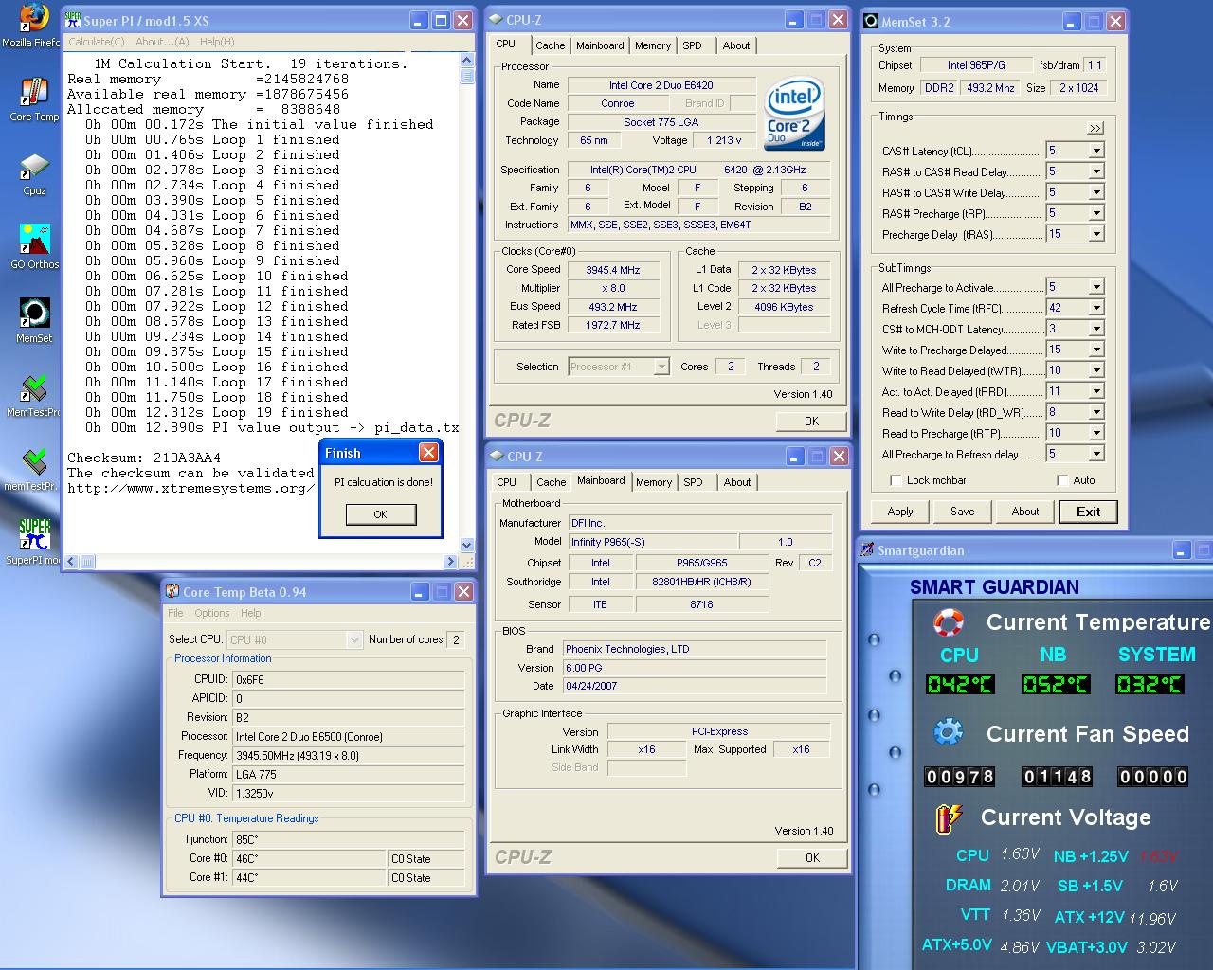Click the Frequency field in Core Temp
Viewport: 1213px width, 970px height.
click(349, 755)
